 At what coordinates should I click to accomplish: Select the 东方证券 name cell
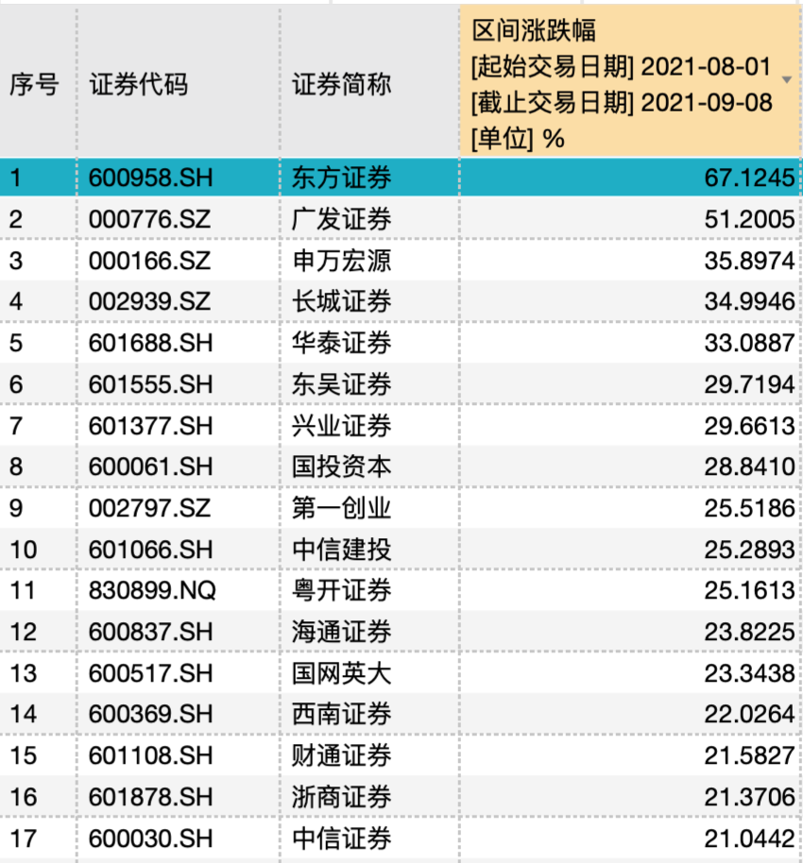(x=341, y=178)
